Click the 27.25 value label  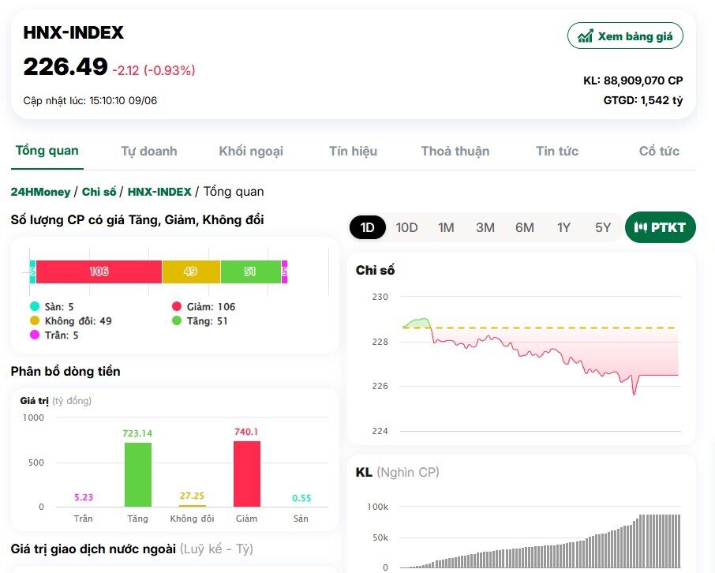192,496
